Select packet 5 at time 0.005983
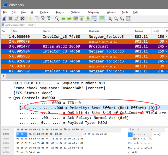 pyautogui.click(x=84, y=56)
